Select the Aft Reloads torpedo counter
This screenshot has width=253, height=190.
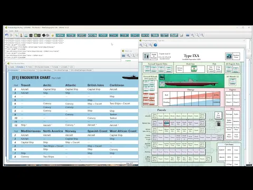(x=232, y=82)
